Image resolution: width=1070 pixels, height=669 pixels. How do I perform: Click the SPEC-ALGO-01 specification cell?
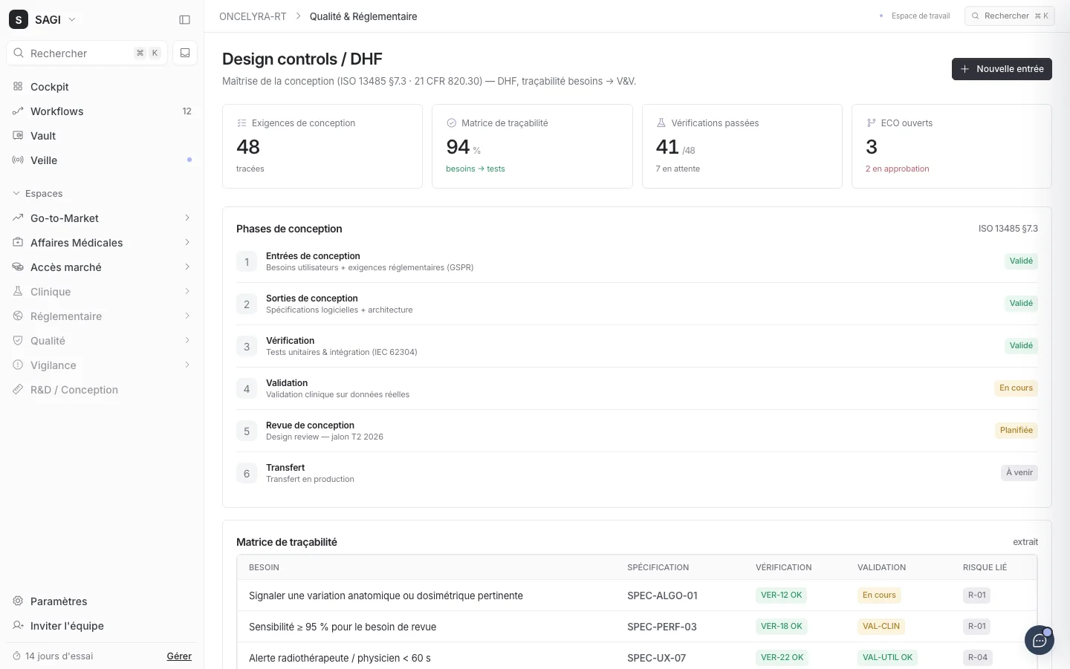[x=662, y=595]
